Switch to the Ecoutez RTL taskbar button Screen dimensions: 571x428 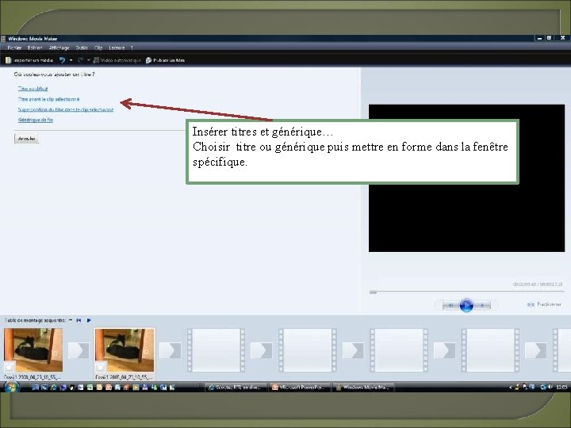(x=236, y=388)
